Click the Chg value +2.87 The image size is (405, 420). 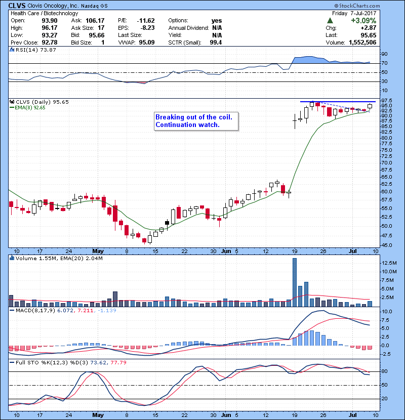click(368, 28)
